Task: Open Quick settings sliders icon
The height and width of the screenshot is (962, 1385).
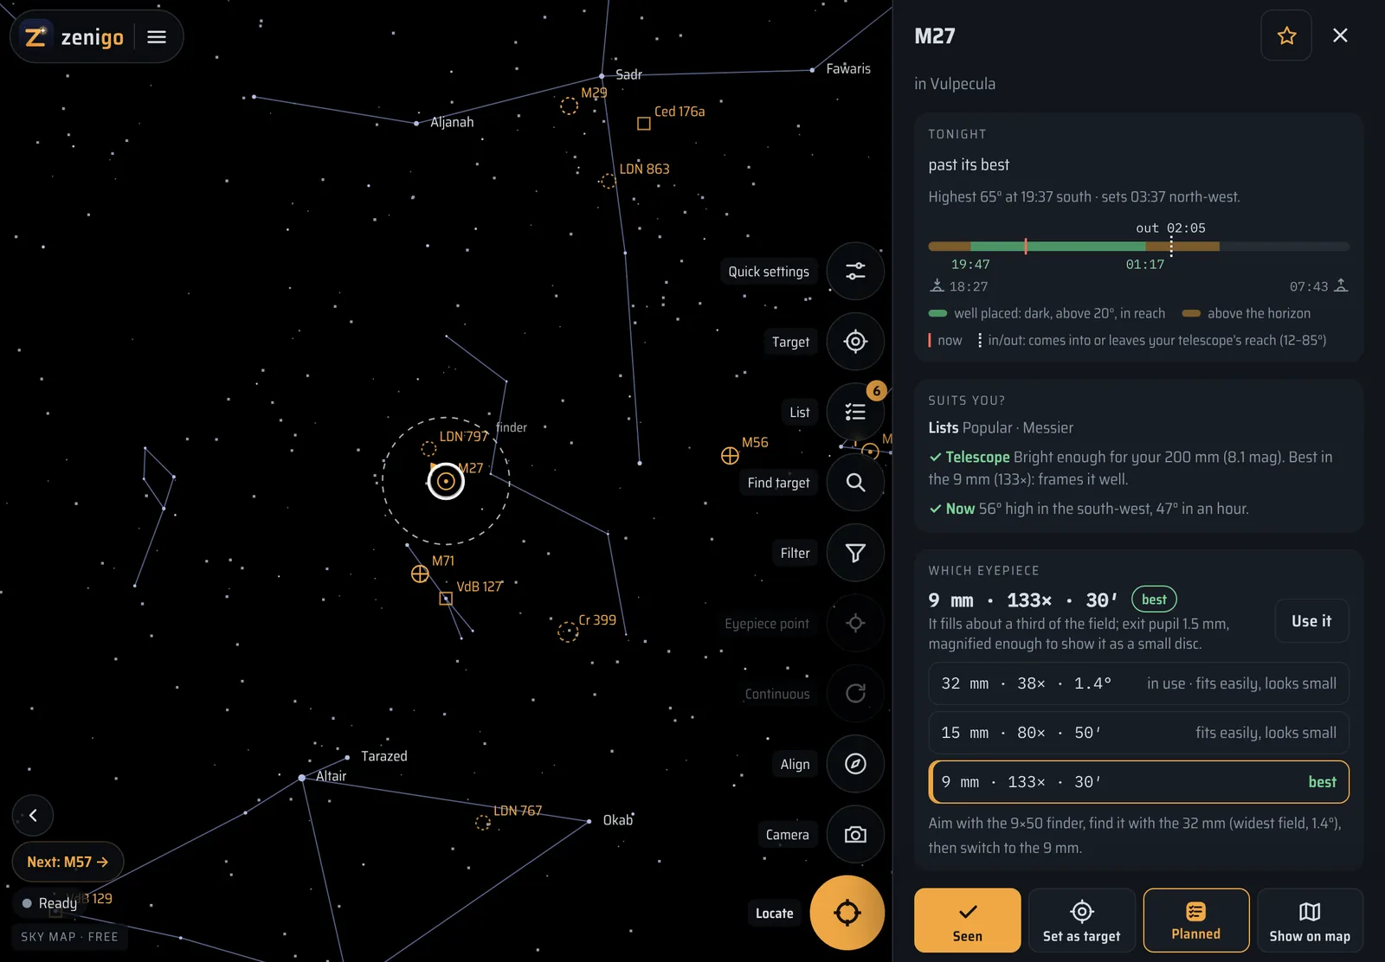Action: (x=855, y=272)
